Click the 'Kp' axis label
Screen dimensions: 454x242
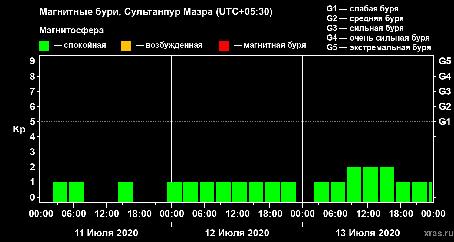19,129
